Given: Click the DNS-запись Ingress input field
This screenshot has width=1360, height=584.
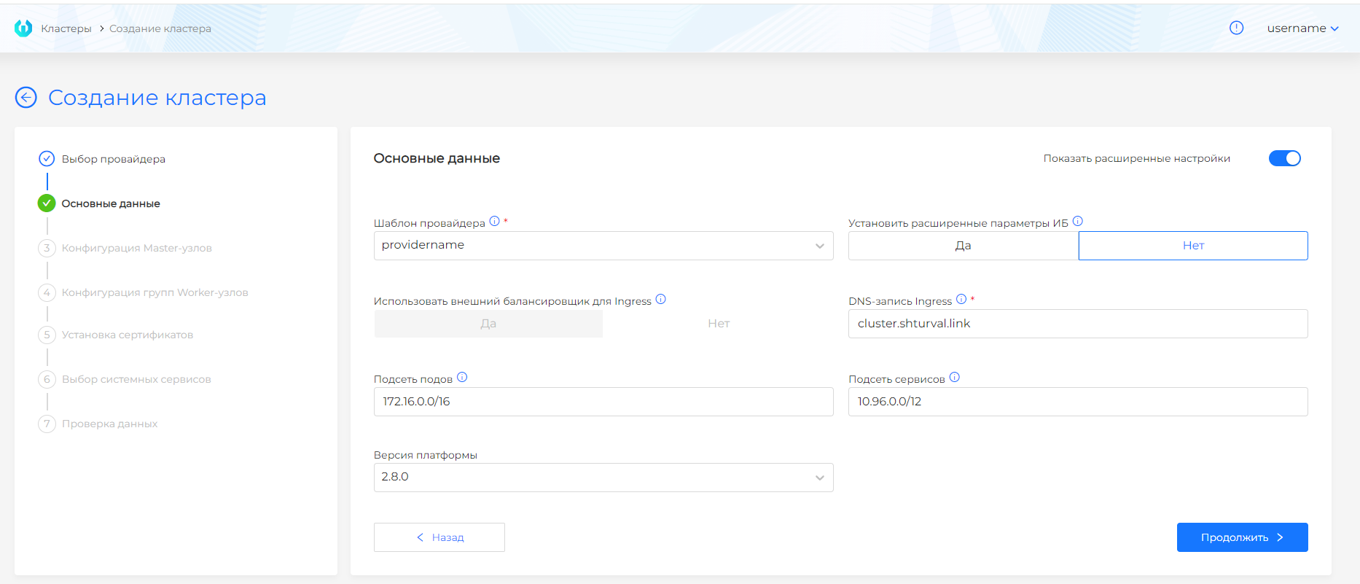Looking at the screenshot, I should 1078,324.
